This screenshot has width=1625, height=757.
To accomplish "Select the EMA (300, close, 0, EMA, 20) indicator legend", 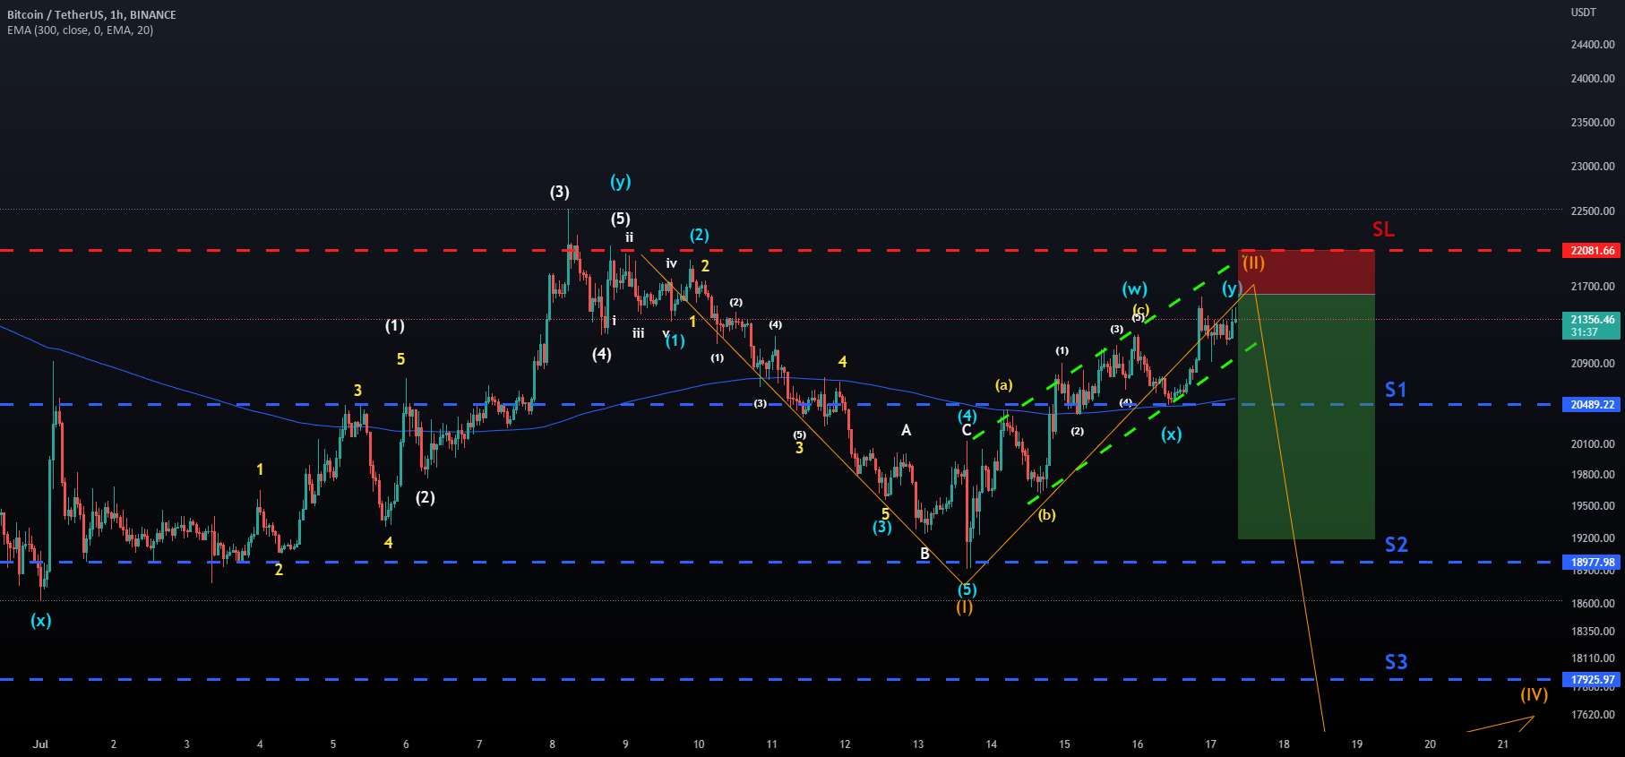I will [x=80, y=30].
